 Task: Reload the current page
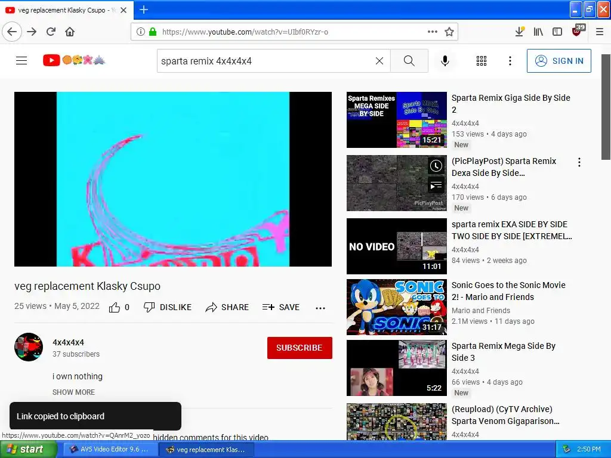[51, 32]
